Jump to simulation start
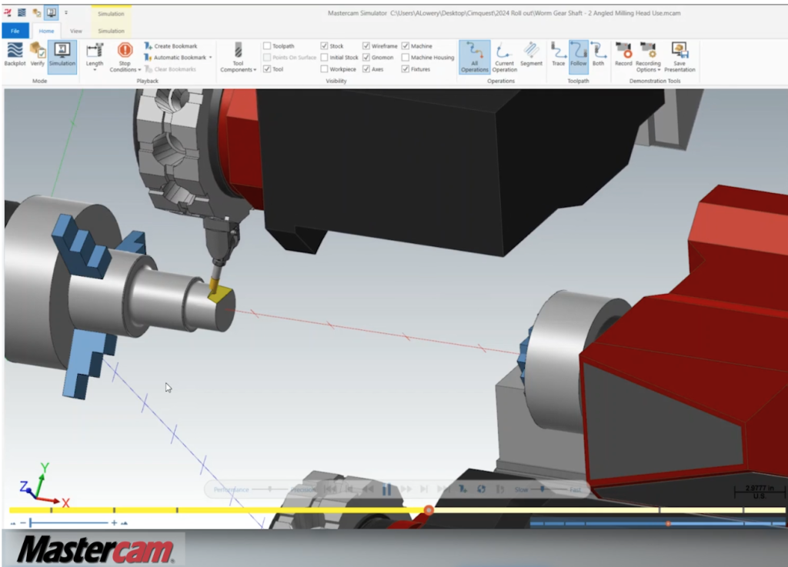The width and height of the screenshot is (788, 567). tap(331, 489)
